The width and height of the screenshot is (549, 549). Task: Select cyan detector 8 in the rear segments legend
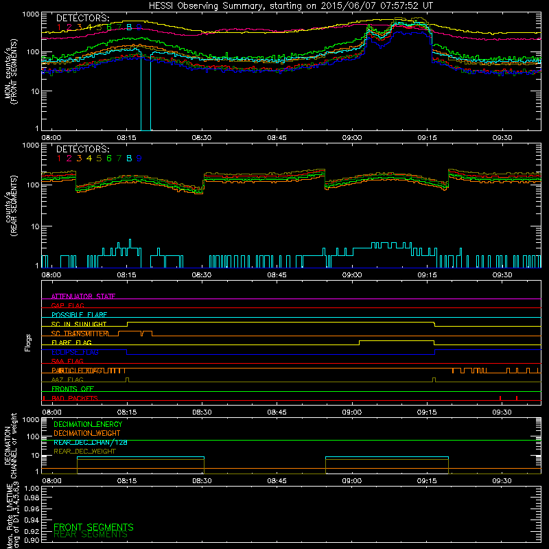point(129,159)
